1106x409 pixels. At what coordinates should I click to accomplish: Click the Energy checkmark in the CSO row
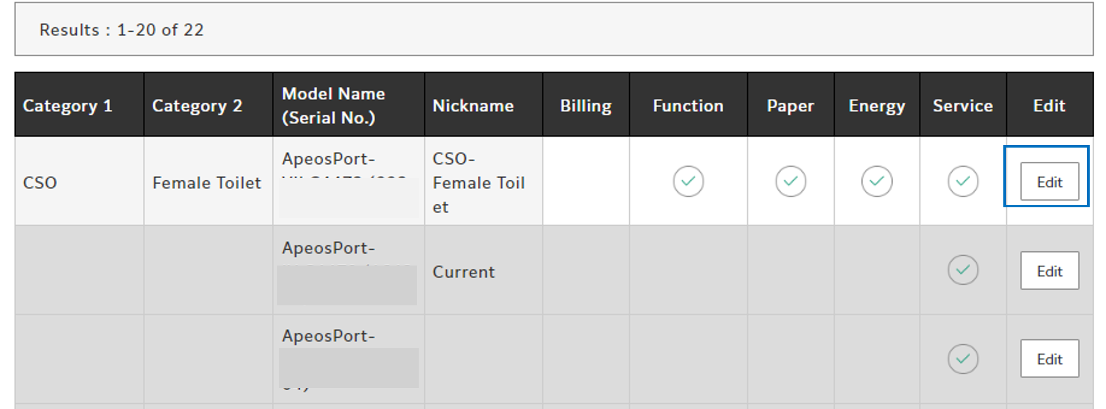(x=877, y=181)
